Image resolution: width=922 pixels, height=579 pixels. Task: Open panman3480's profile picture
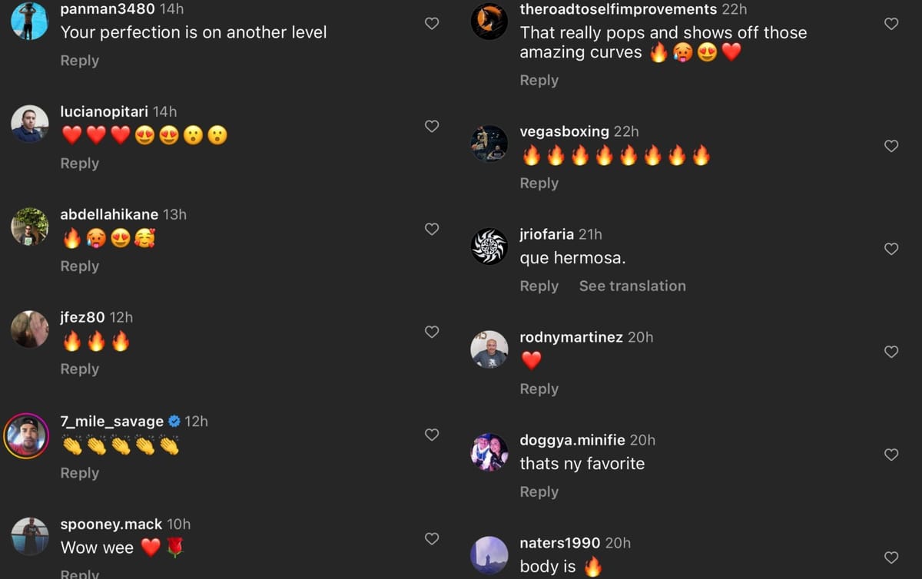[x=30, y=21]
